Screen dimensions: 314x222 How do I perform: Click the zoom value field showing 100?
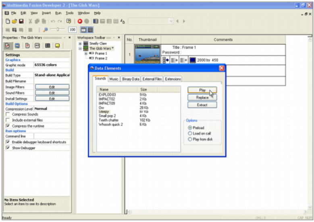[x=72, y=30]
